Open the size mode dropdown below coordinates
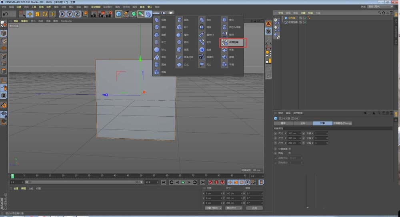 coord(233,208)
